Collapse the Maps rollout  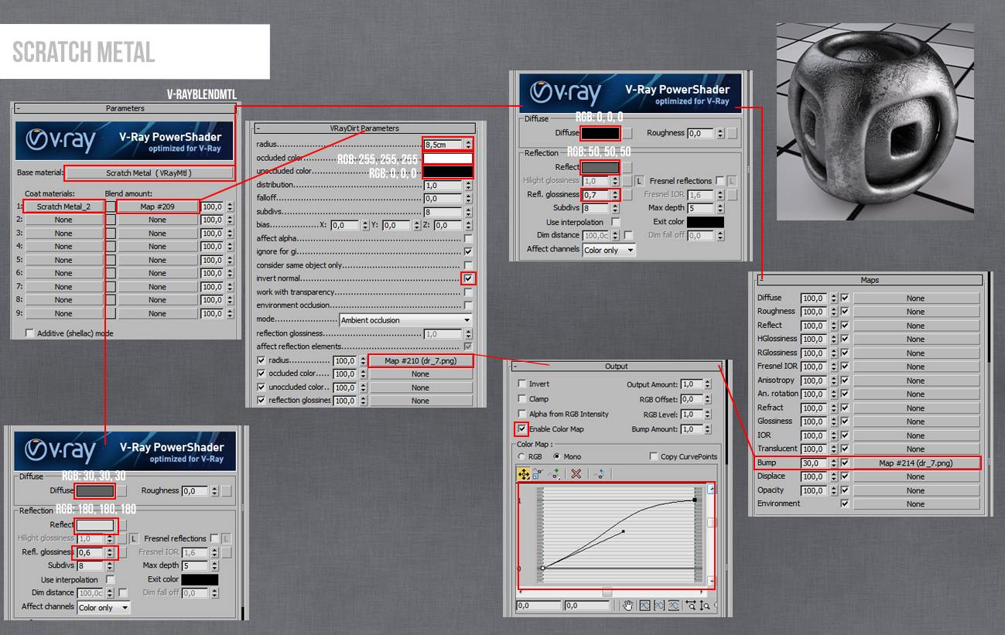(870, 280)
